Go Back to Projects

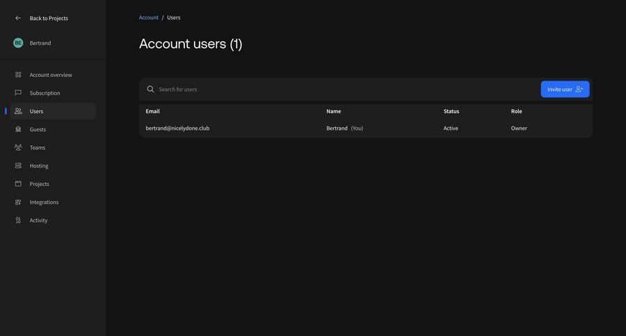coord(49,18)
